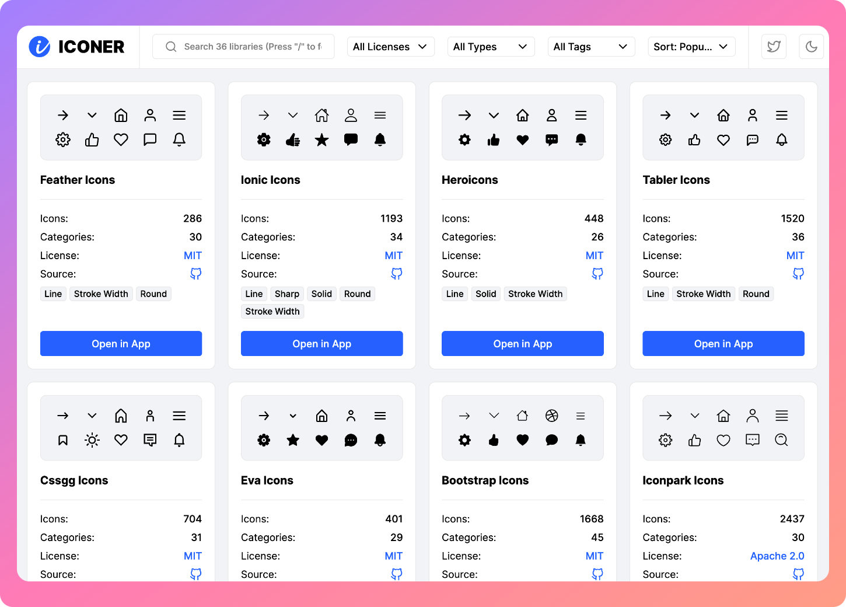Open Heroicons GitHub source icon
This screenshot has width=846, height=607.
coord(597,274)
